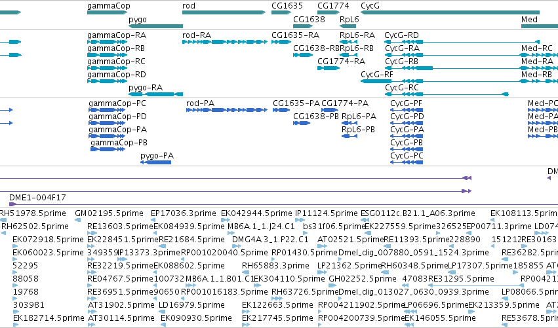Screen dimensions: 558x328
Task: Click the CG1635 gene glyph
Action: pos(281,12)
